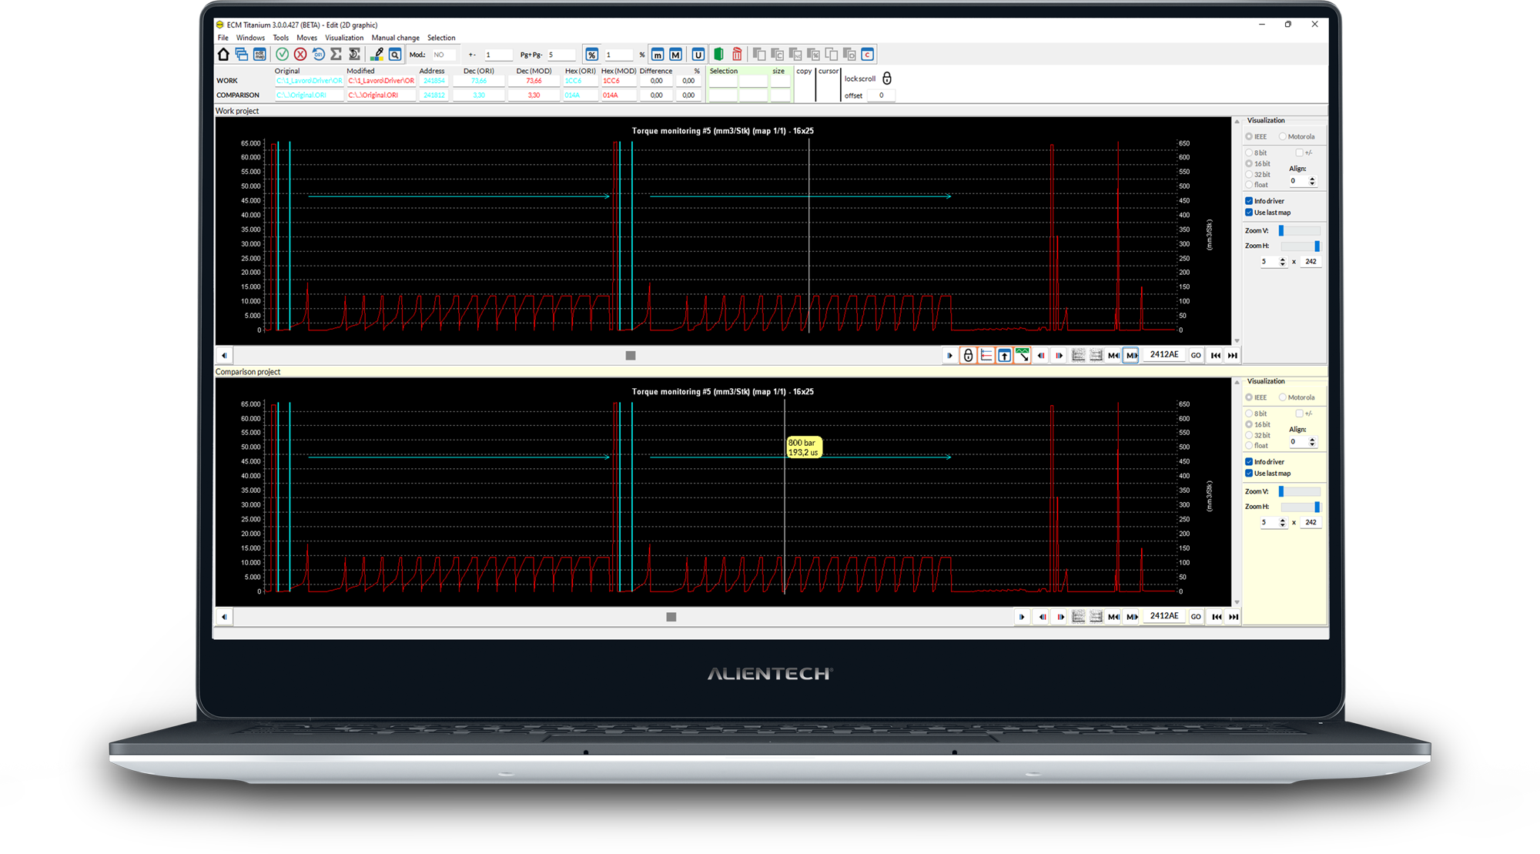The width and height of the screenshot is (1540, 854).
Task: Click the red restore original icon
Action: 317,54
